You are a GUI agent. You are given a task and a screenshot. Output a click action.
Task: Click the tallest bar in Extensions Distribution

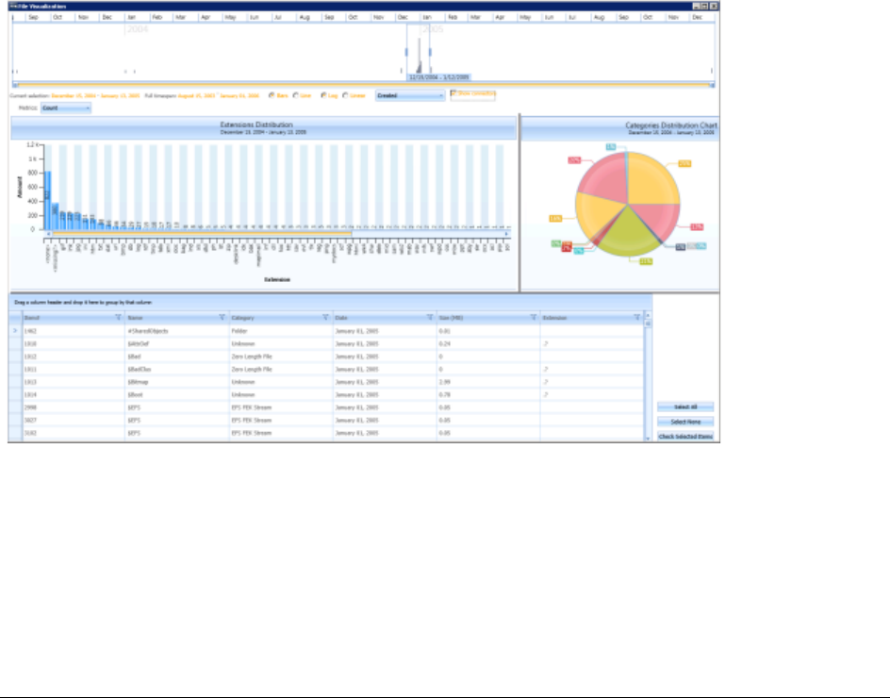48,201
